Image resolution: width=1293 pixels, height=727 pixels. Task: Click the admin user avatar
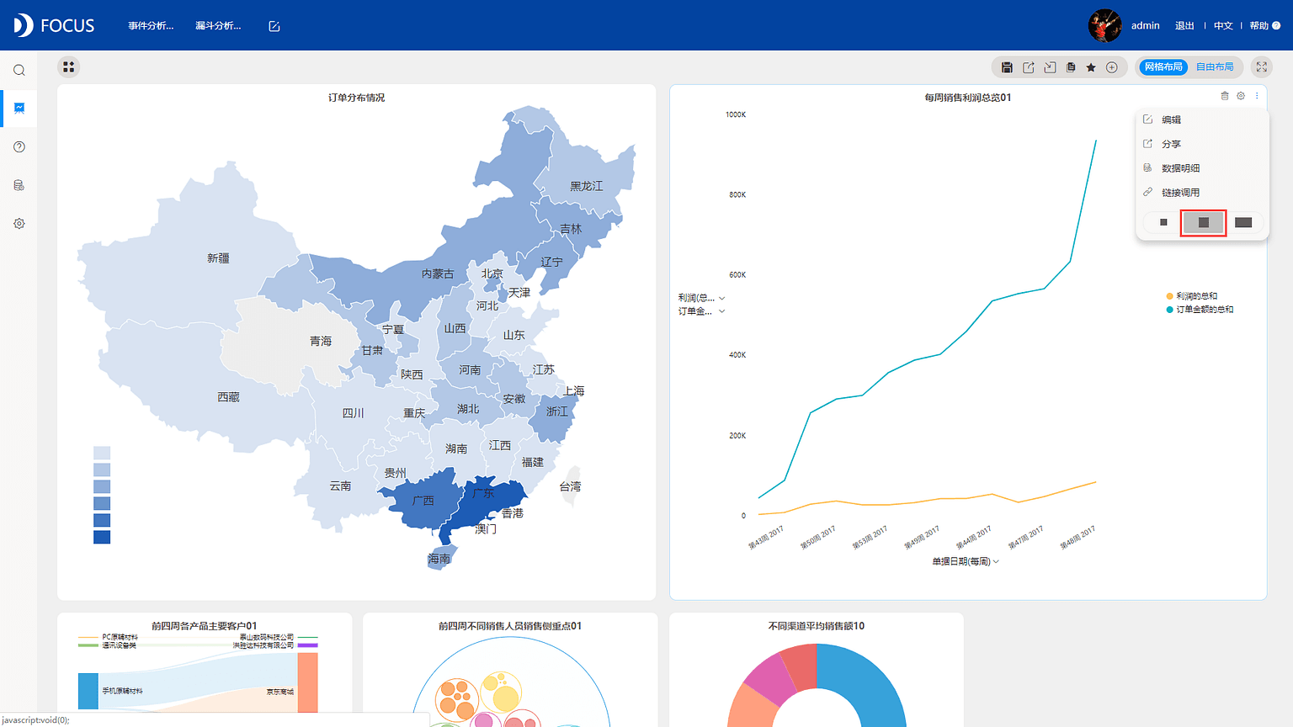(x=1105, y=25)
